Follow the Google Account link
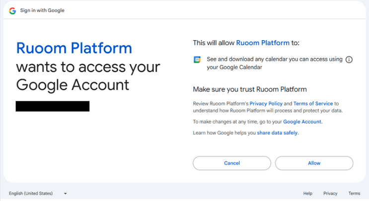 tap(302, 122)
